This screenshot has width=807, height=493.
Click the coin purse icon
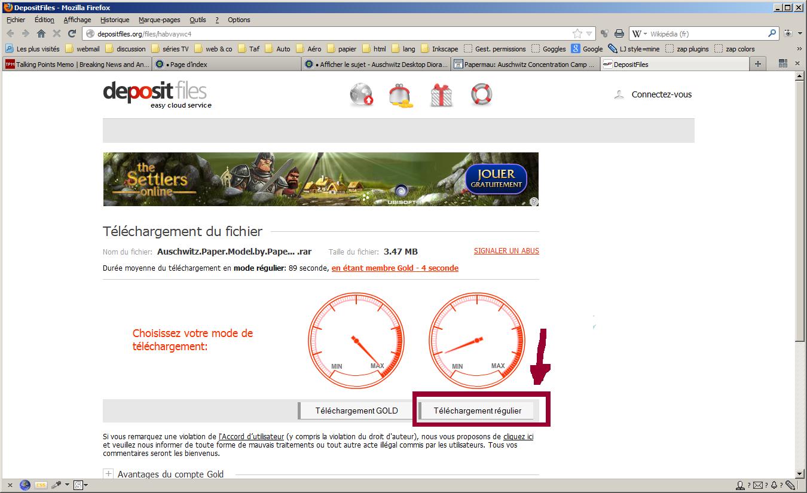point(401,95)
